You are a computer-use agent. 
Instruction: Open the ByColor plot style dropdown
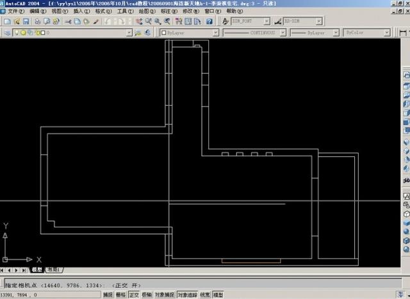point(387,33)
